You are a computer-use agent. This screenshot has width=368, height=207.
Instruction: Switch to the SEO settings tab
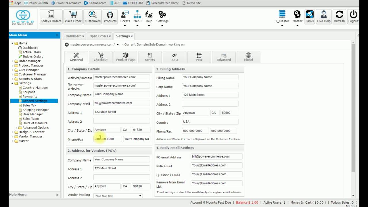pyautogui.click(x=175, y=57)
